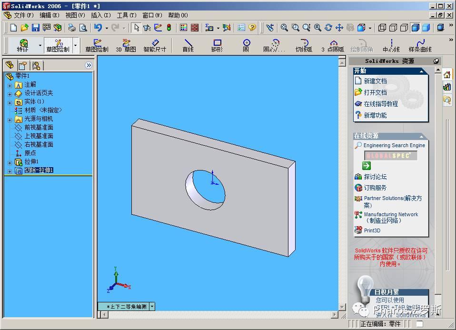This screenshot has width=456, height=330.
Task: Click the Edit Texture brick icon
Action: click(195, 28)
